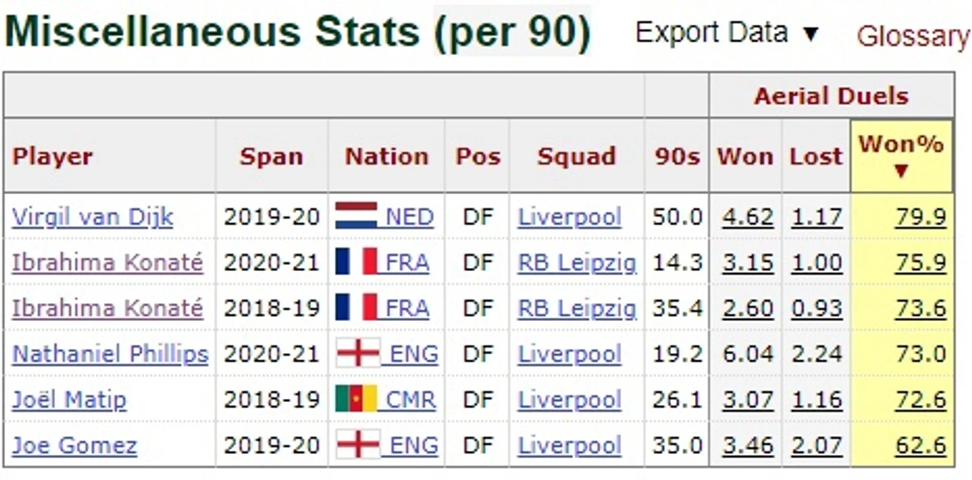Click the Netherlands flag icon
This screenshot has height=480, width=972.
[356, 217]
